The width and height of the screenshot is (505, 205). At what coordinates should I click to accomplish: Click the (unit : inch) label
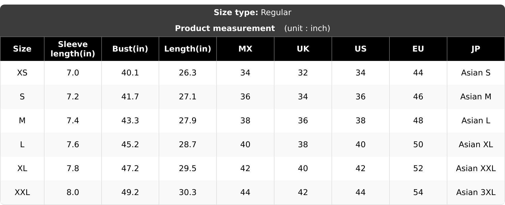coord(307,28)
